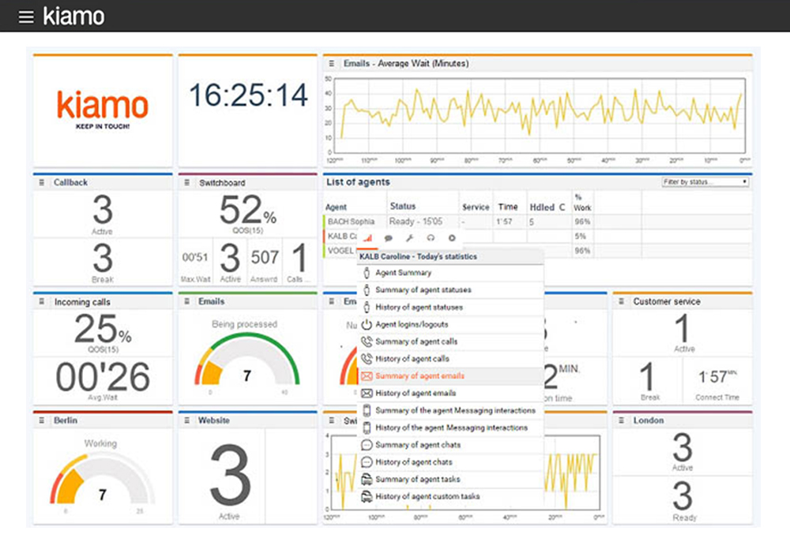The width and height of the screenshot is (790, 534).
Task: Click the Incoming calls 25% QOS value
Action: tap(103, 329)
